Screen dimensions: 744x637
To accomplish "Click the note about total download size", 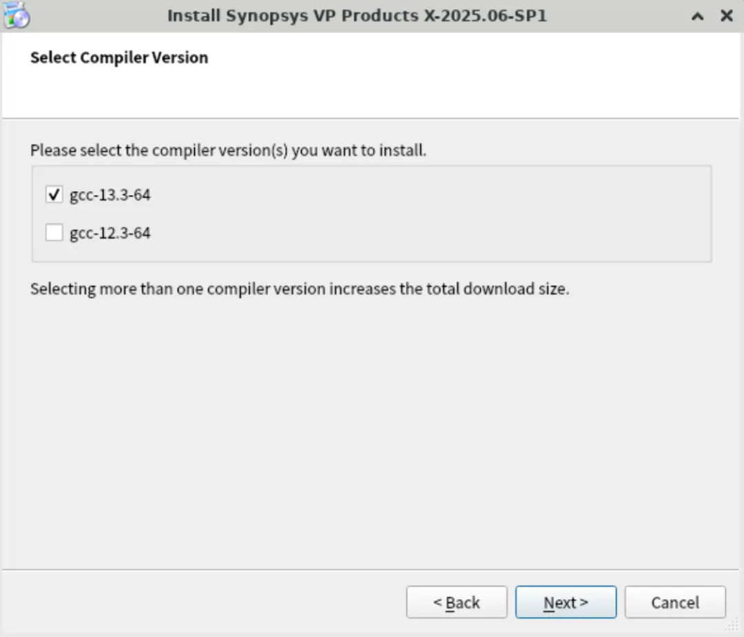I will coord(300,289).
